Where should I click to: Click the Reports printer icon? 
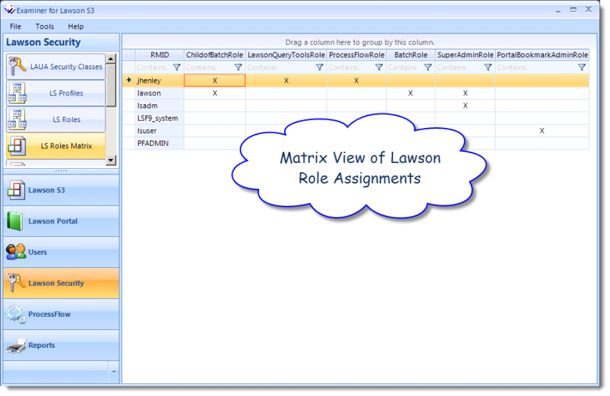pyautogui.click(x=16, y=345)
